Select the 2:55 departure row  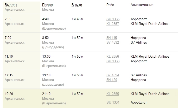tap(90, 23)
